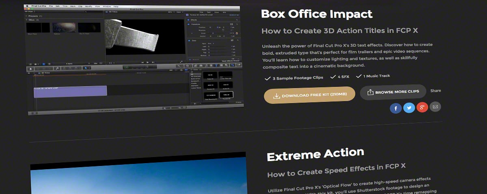The height and width of the screenshot is (194, 487).
Task: Click the enhancements magic wand icon
Action: pyautogui.click(x=180, y=66)
